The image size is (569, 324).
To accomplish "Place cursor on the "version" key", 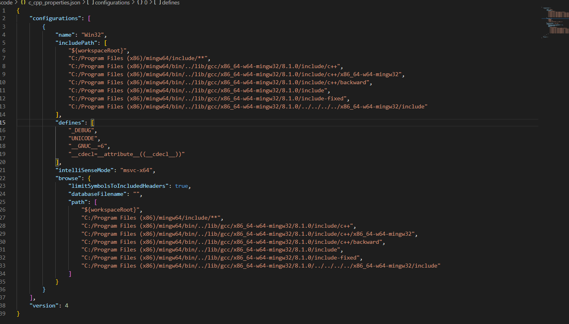I will click(44, 305).
